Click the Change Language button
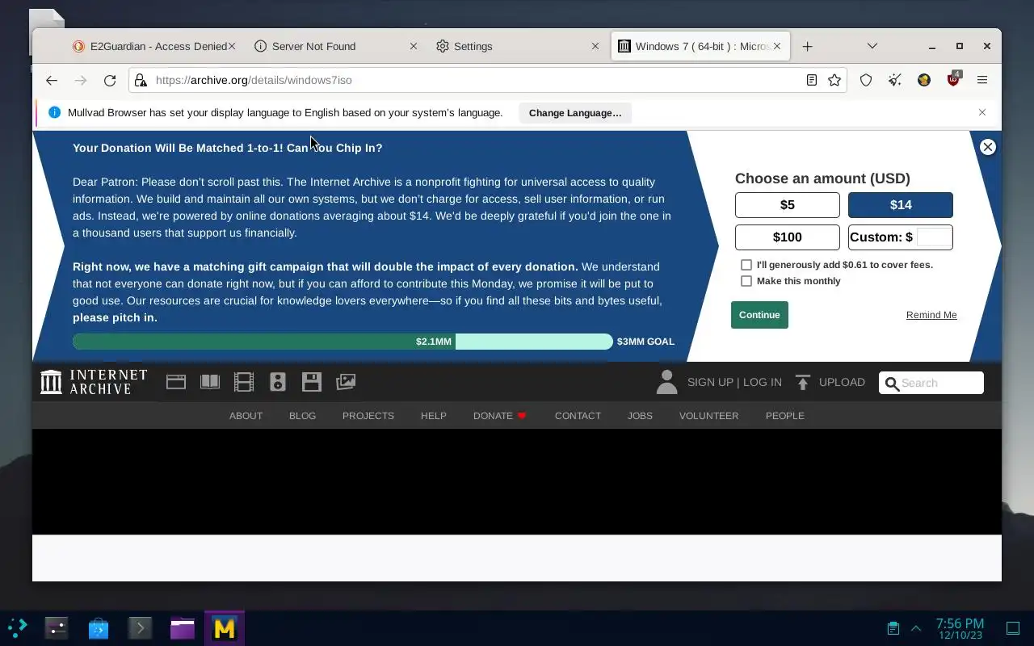Viewport: 1034px width, 646px height. (x=575, y=113)
